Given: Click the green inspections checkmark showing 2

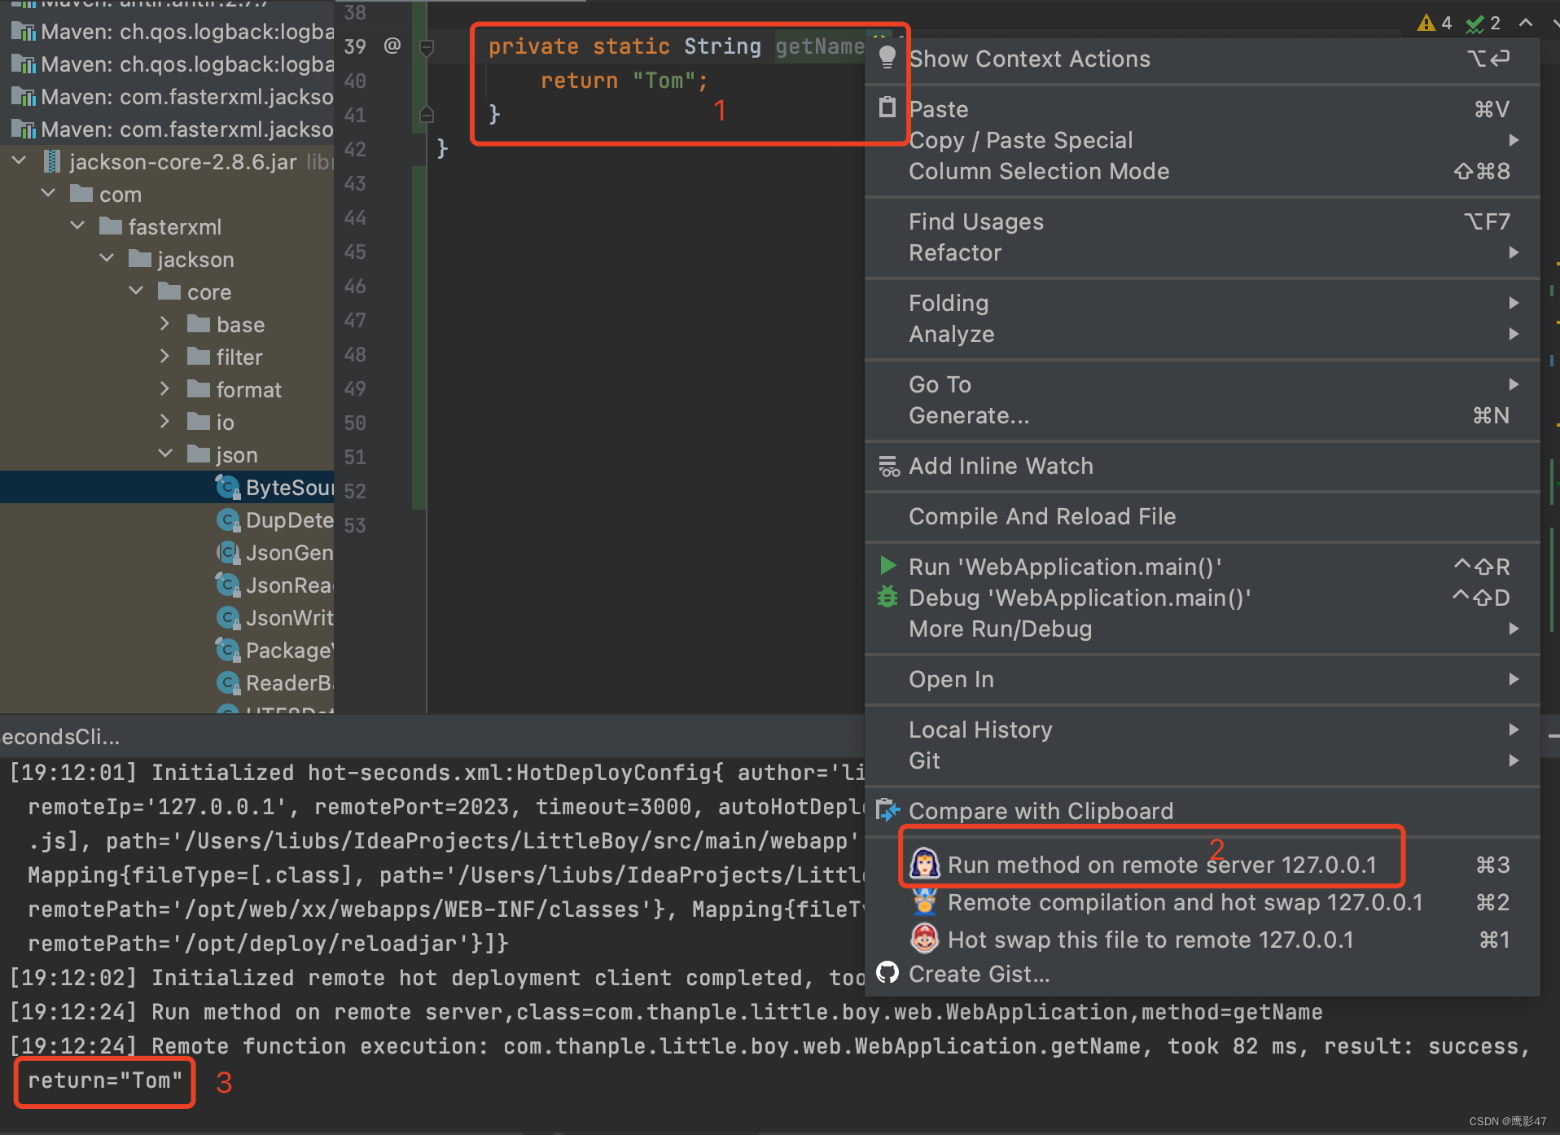Looking at the screenshot, I should (1474, 23).
